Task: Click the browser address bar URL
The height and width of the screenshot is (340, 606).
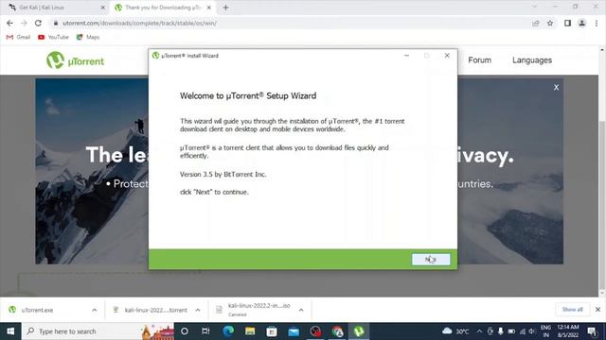Action: coord(139,23)
